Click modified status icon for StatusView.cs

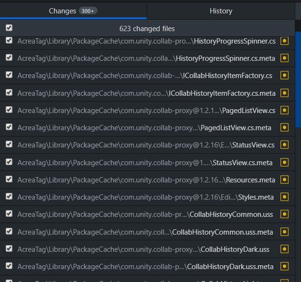point(284,145)
